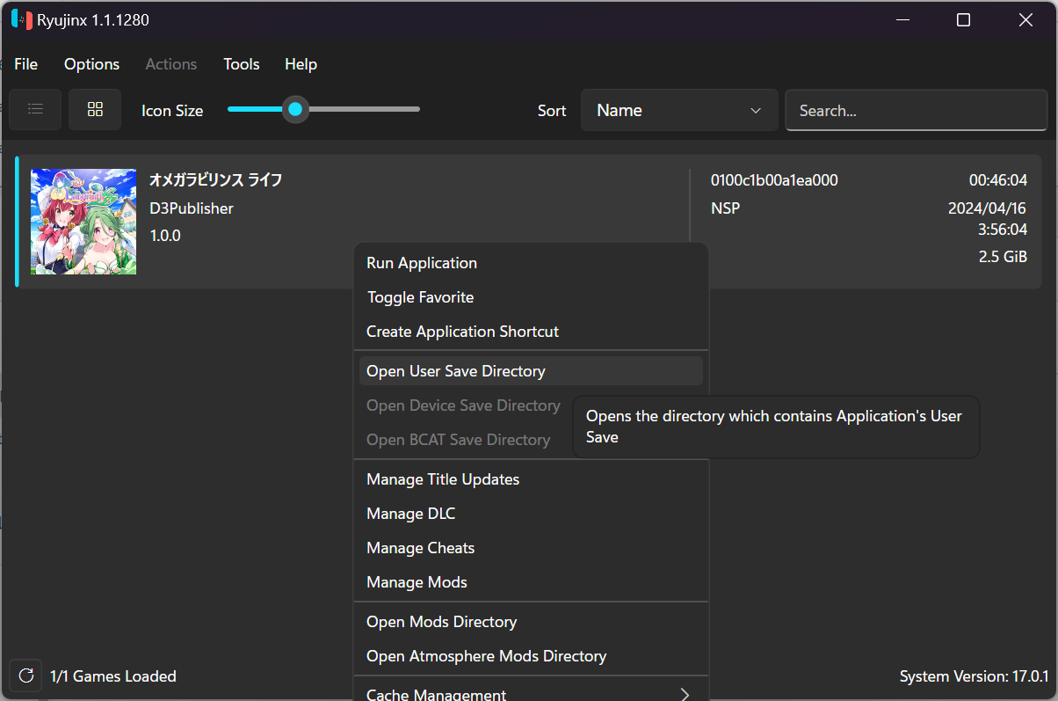
Task: Click the 1/1 Games Loaded status
Action: (x=113, y=676)
